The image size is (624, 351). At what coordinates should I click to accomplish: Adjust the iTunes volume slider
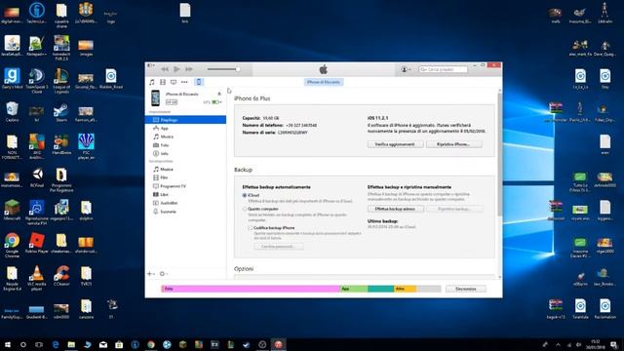[223, 69]
